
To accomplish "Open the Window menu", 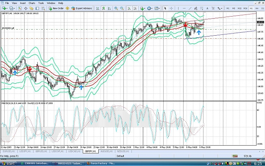I will (x=51, y=3).
